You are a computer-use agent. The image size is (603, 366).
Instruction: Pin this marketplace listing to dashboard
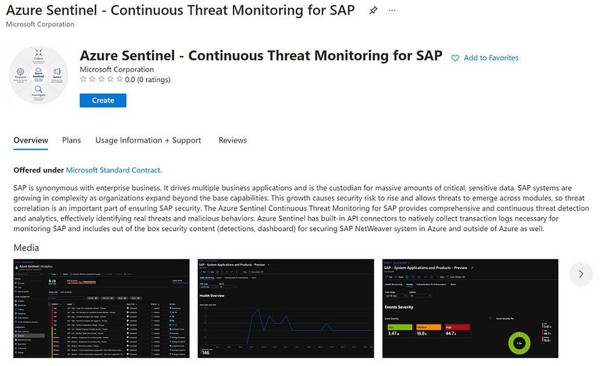373,10
